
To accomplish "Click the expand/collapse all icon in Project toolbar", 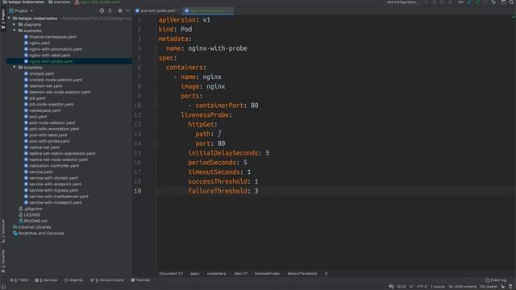I will coord(110,10).
